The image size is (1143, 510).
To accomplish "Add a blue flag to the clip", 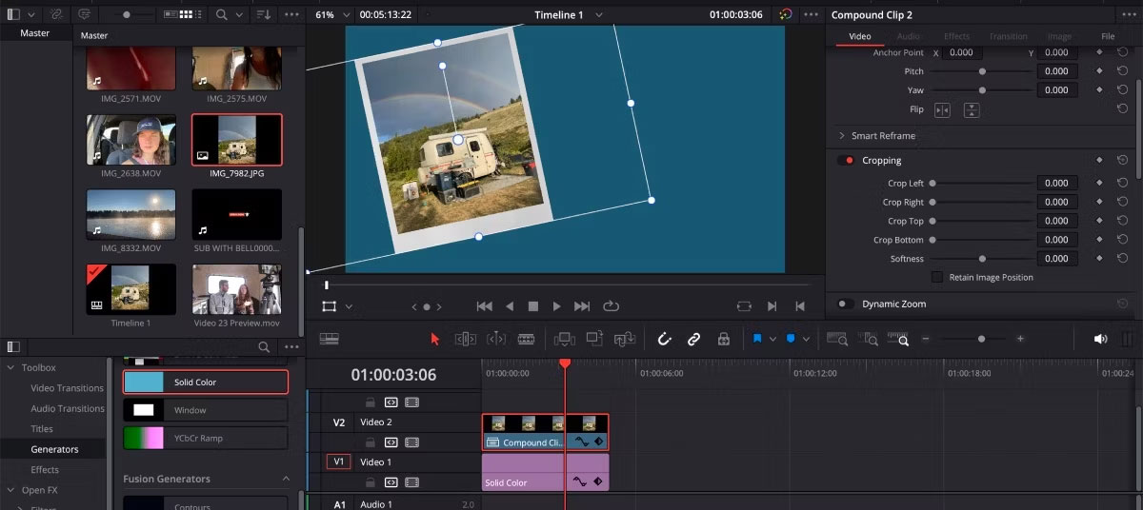I will 757,339.
